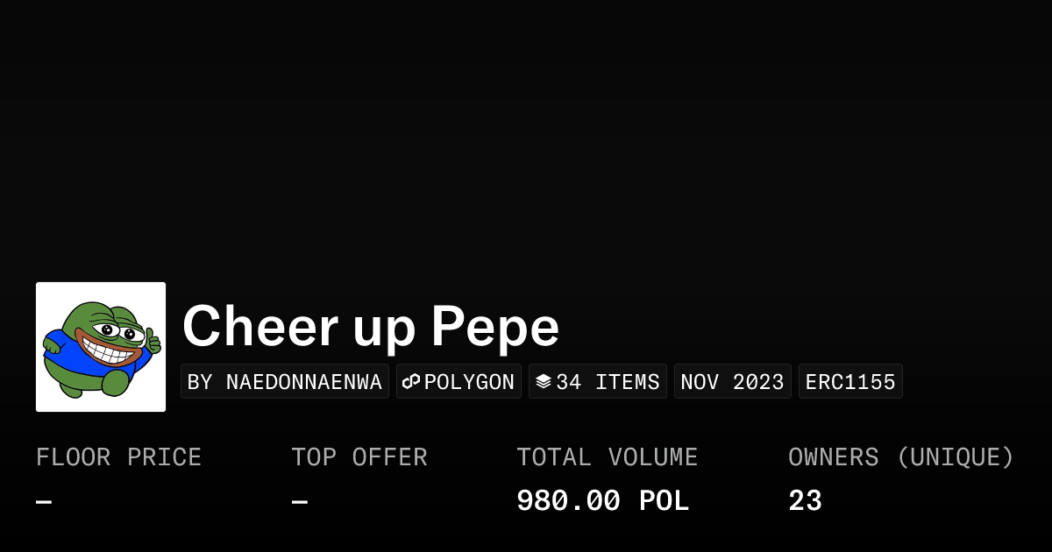Click the NOV 2023 creation date badge

pyautogui.click(x=732, y=382)
